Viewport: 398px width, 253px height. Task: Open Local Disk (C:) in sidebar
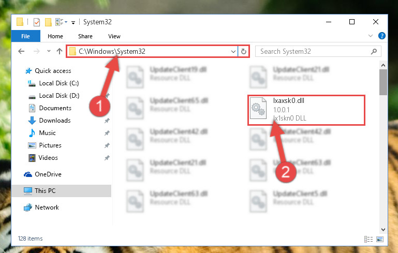pos(59,83)
